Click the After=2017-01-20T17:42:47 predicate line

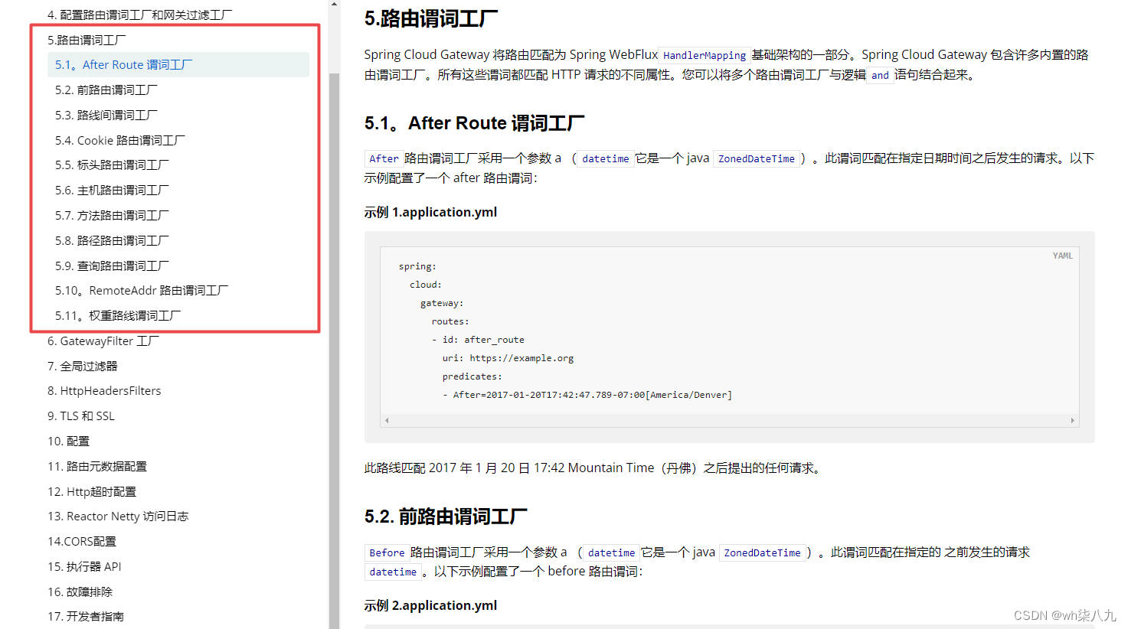pyautogui.click(x=587, y=395)
